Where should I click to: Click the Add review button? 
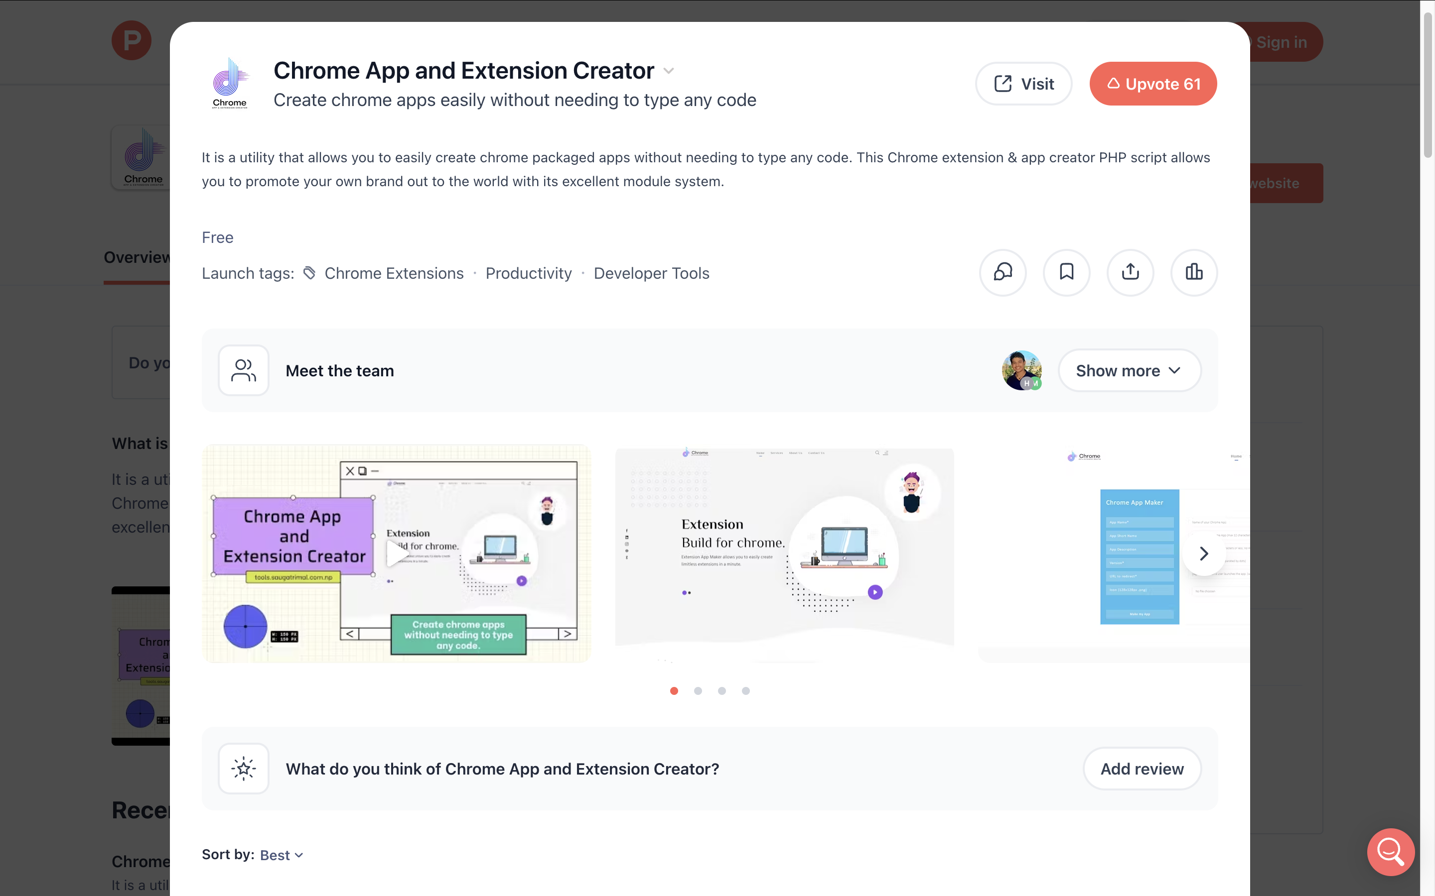point(1142,769)
